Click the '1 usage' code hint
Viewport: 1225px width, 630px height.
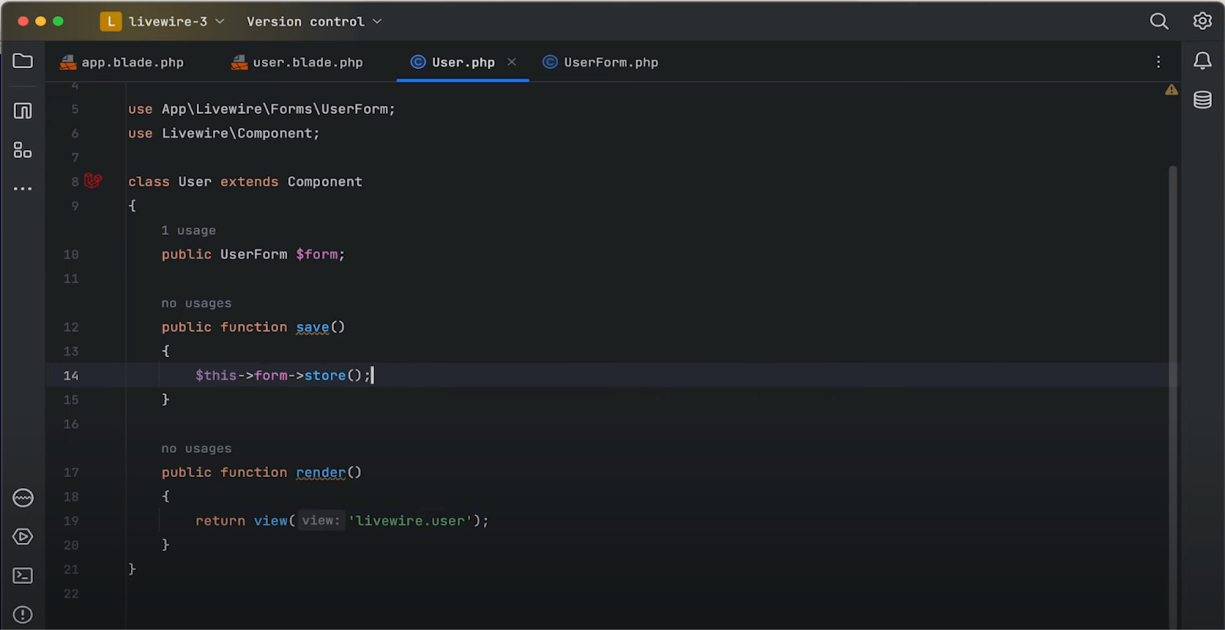pyautogui.click(x=188, y=230)
